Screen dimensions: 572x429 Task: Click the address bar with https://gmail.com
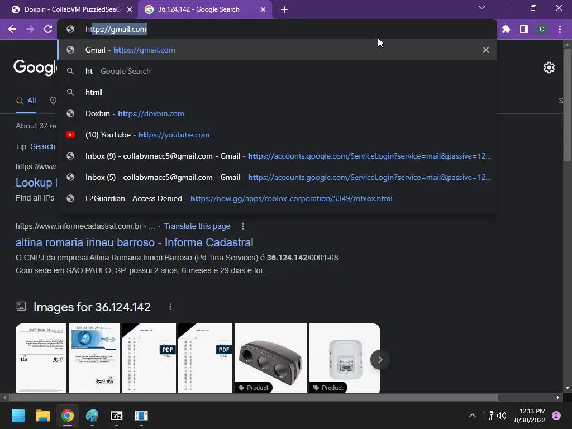[277, 29]
